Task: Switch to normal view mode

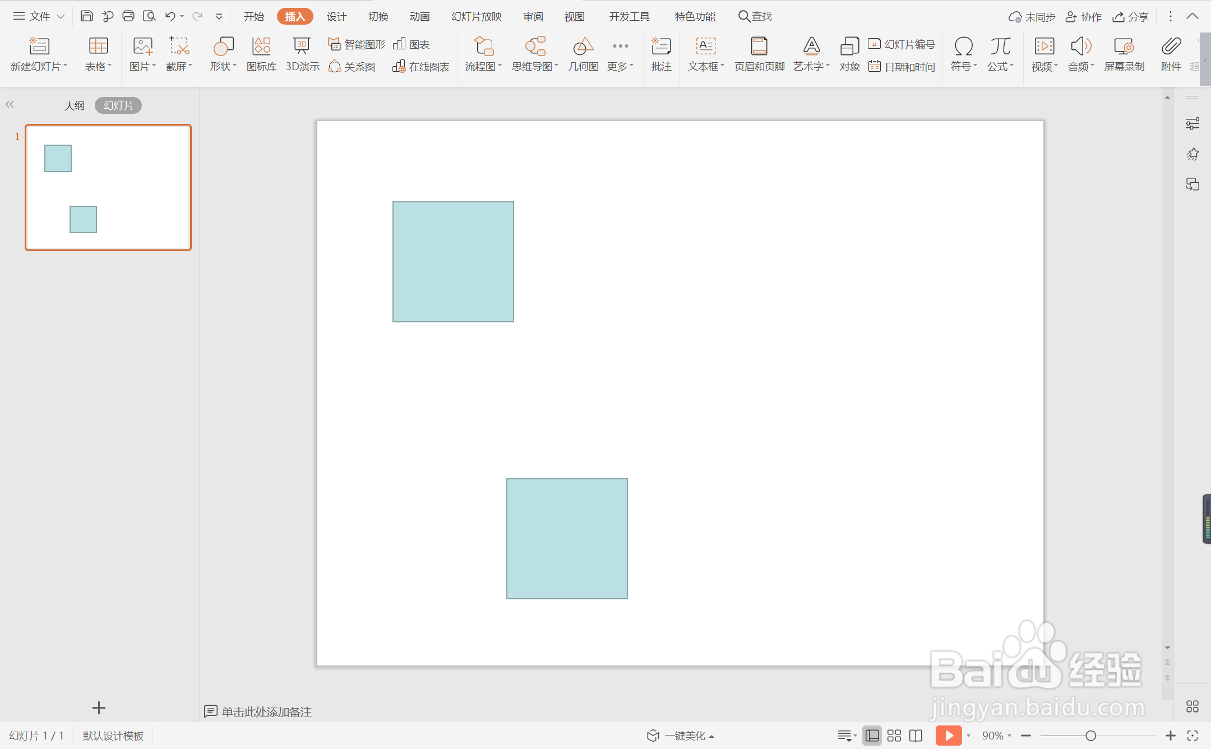Action: click(x=872, y=736)
